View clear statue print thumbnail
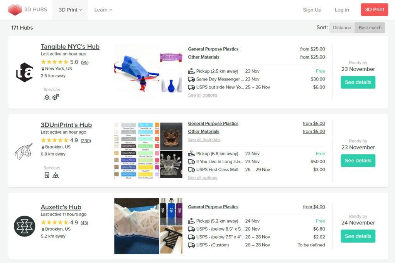Image resolution: width=395 pixels, height=263 pixels. click(171, 164)
